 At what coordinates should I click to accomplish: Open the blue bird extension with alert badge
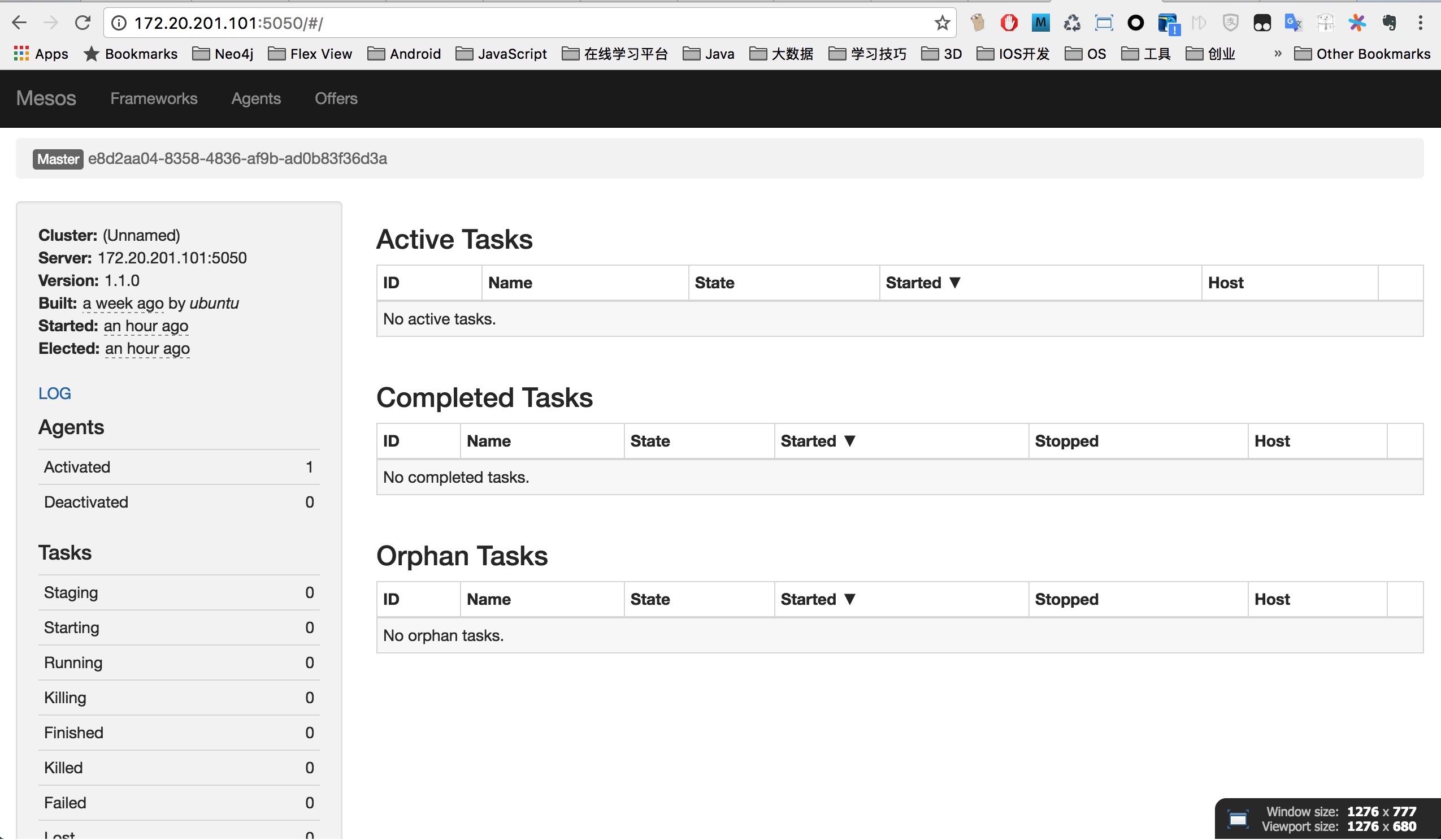click(x=1167, y=23)
